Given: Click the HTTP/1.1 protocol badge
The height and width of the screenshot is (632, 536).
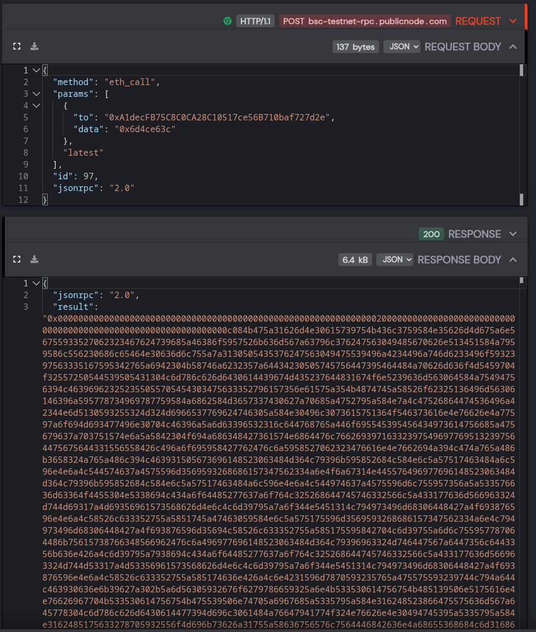Looking at the screenshot, I should click(x=255, y=21).
